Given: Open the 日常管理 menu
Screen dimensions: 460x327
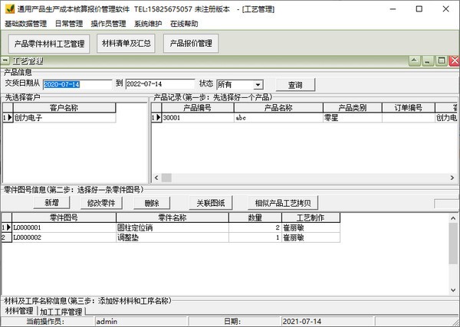Looking at the screenshot, I should tap(69, 24).
